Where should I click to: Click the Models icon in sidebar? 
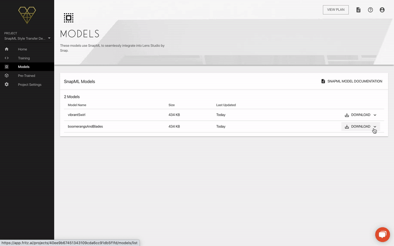click(x=6, y=67)
